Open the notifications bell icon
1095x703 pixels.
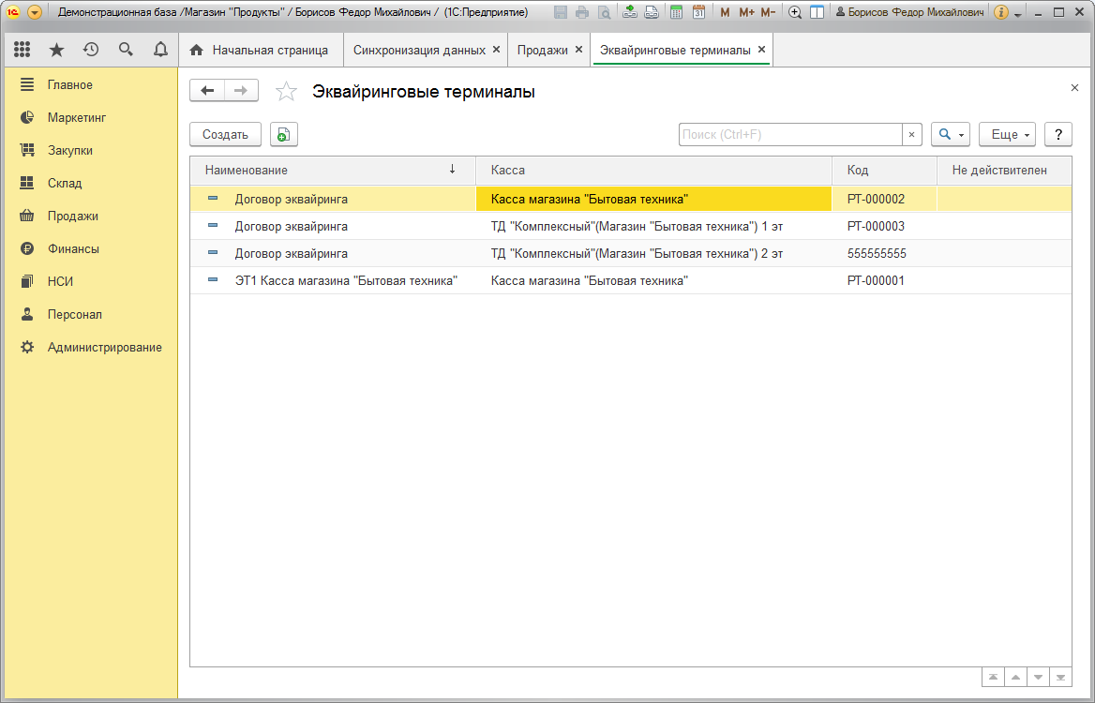point(160,50)
